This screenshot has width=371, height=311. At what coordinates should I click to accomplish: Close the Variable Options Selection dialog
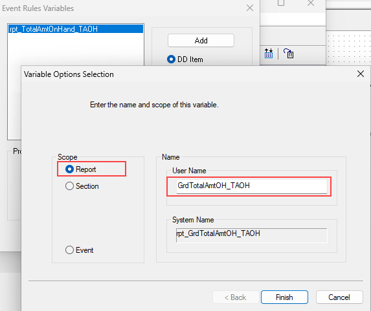[x=361, y=74]
